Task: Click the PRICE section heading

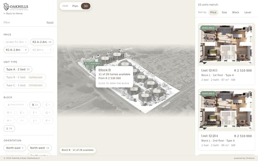Action: click(7, 34)
